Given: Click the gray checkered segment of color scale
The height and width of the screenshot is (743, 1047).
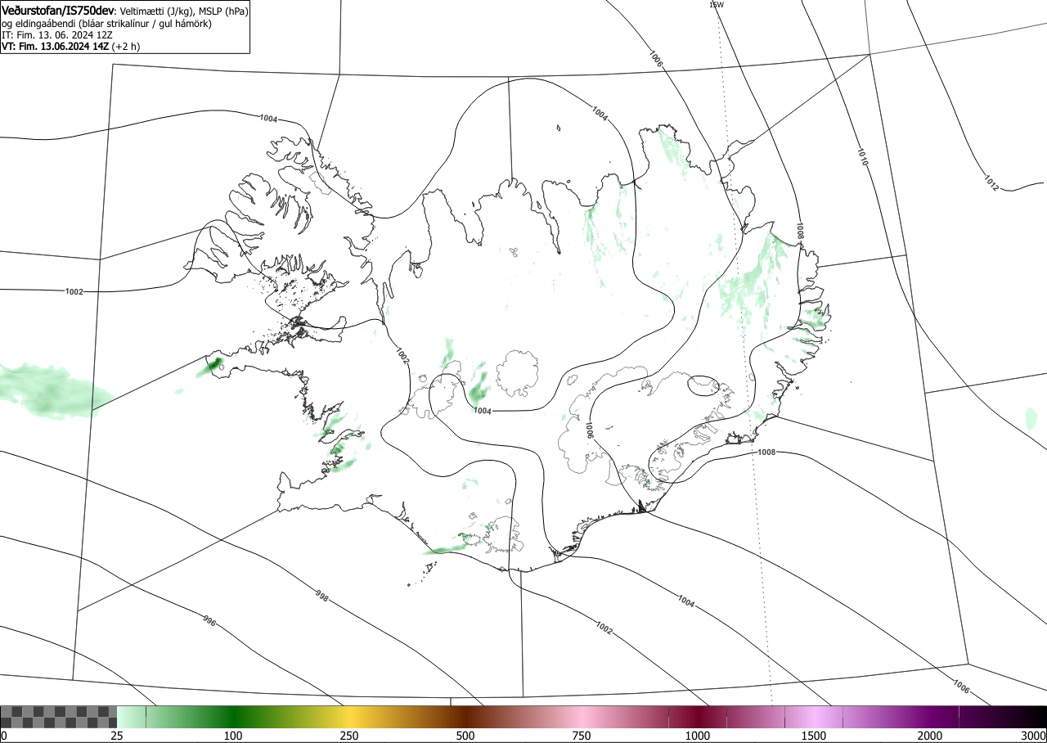Looking at the screenshot, I should tap(59, 717).
